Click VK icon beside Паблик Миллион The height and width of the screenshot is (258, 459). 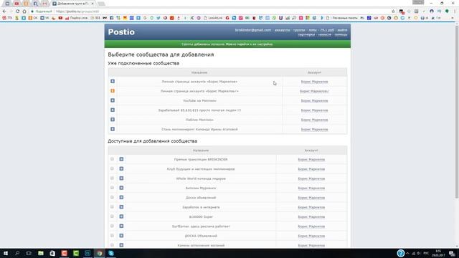[x=113, y=120]
